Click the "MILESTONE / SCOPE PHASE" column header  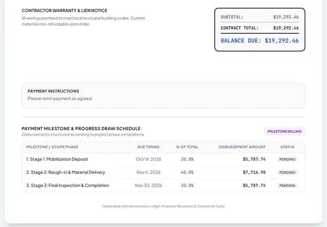(x=52, y=147)
